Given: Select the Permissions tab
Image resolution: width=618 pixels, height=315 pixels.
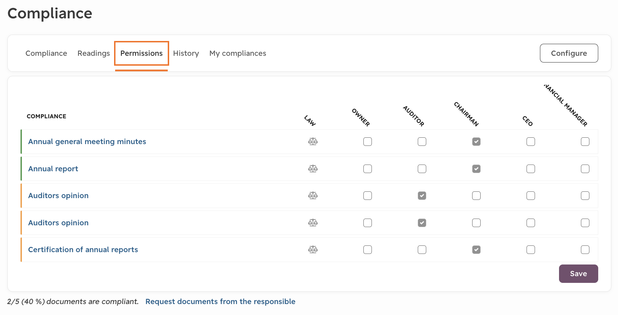Looking at the screenshot, I should 142,53.
